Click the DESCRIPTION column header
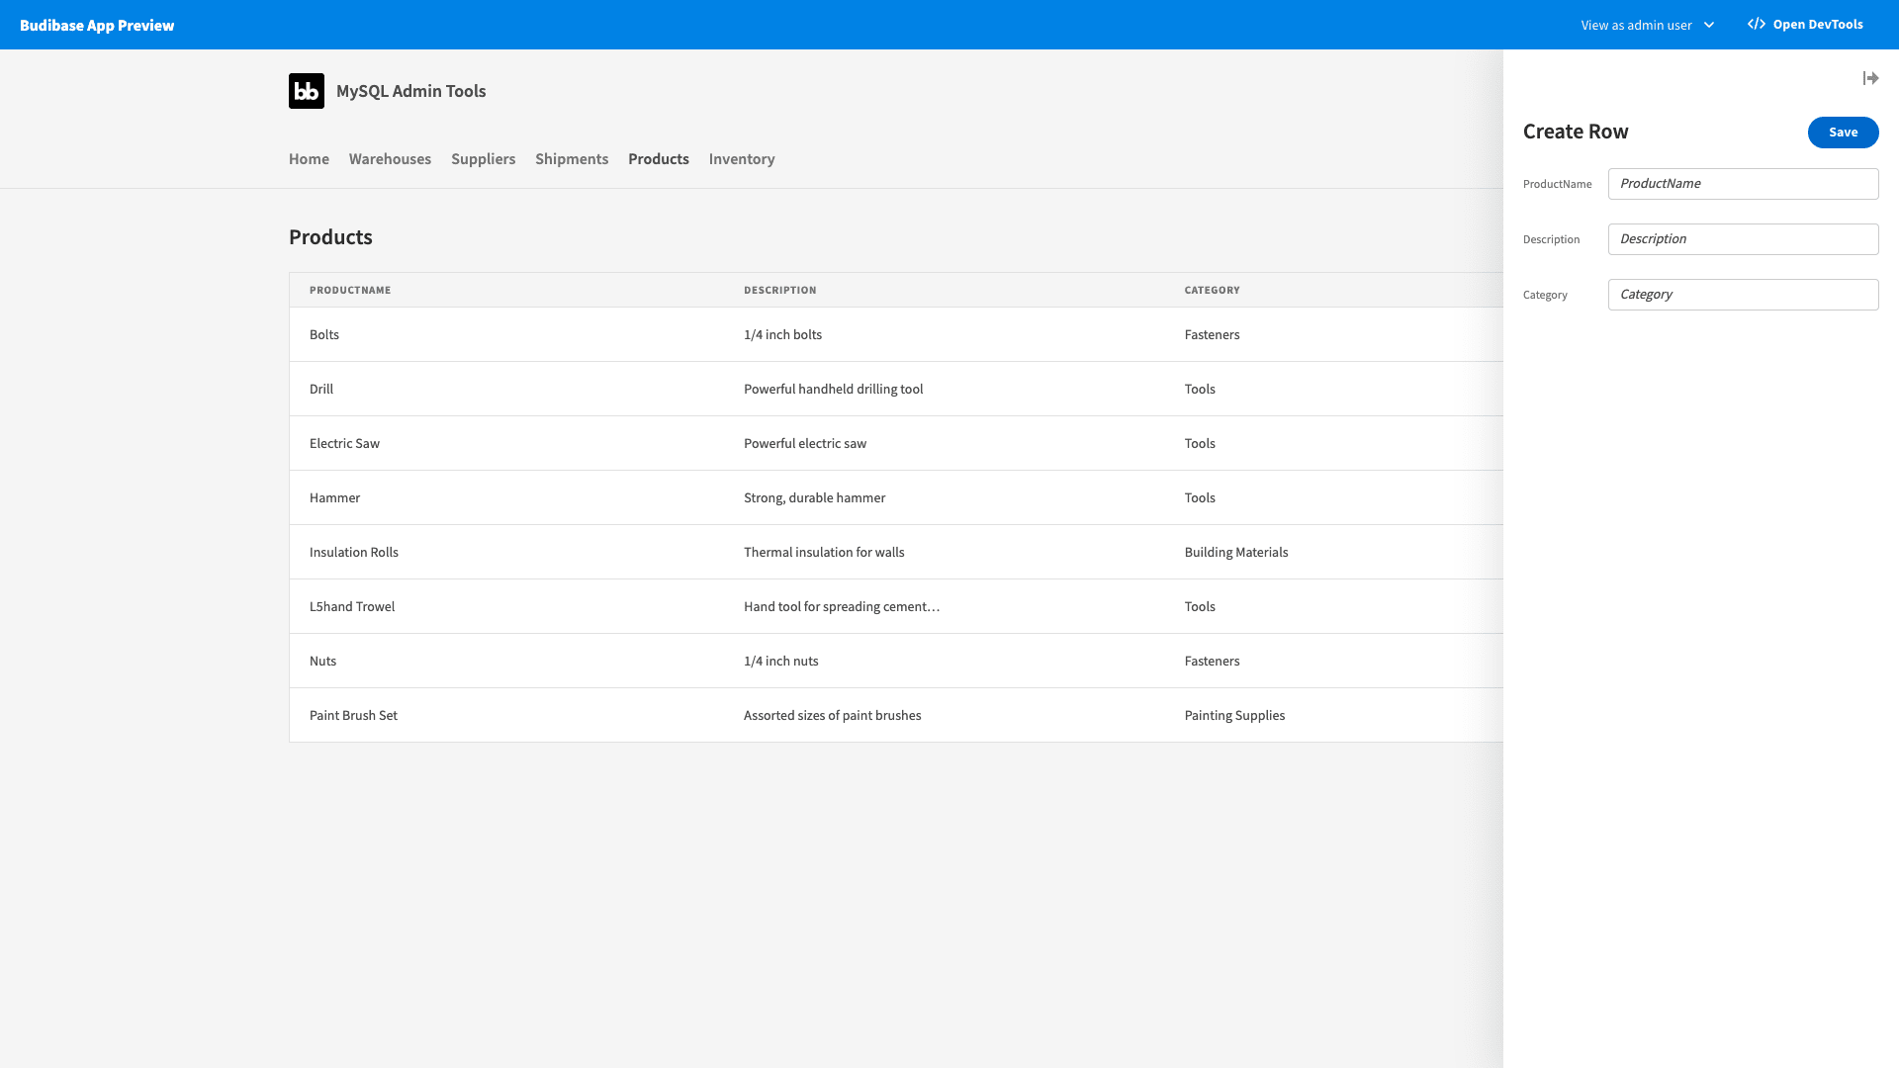Image resolution: width=1899 pixels, height=1068 pixels. (x=779, y=291)
